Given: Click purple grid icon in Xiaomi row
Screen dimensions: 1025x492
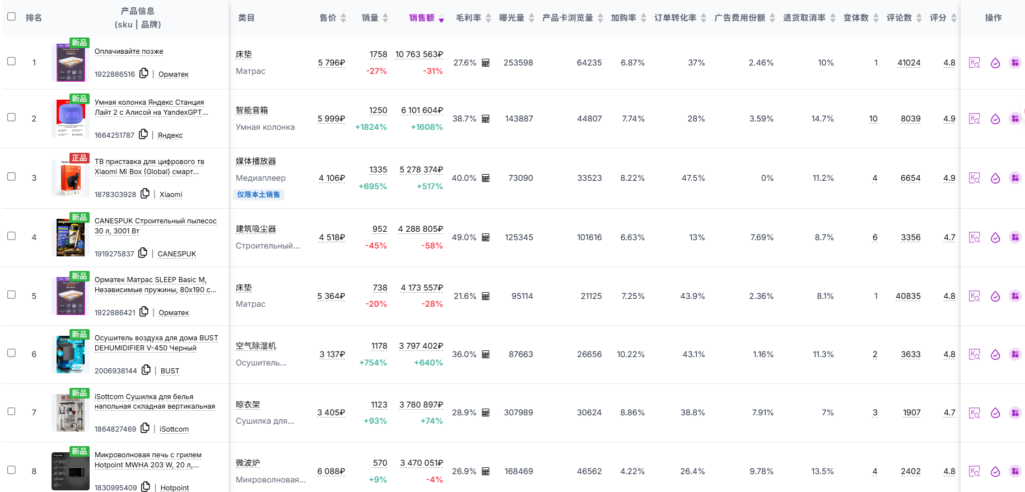Looking at the screenshot, I should coord(1015,178).
